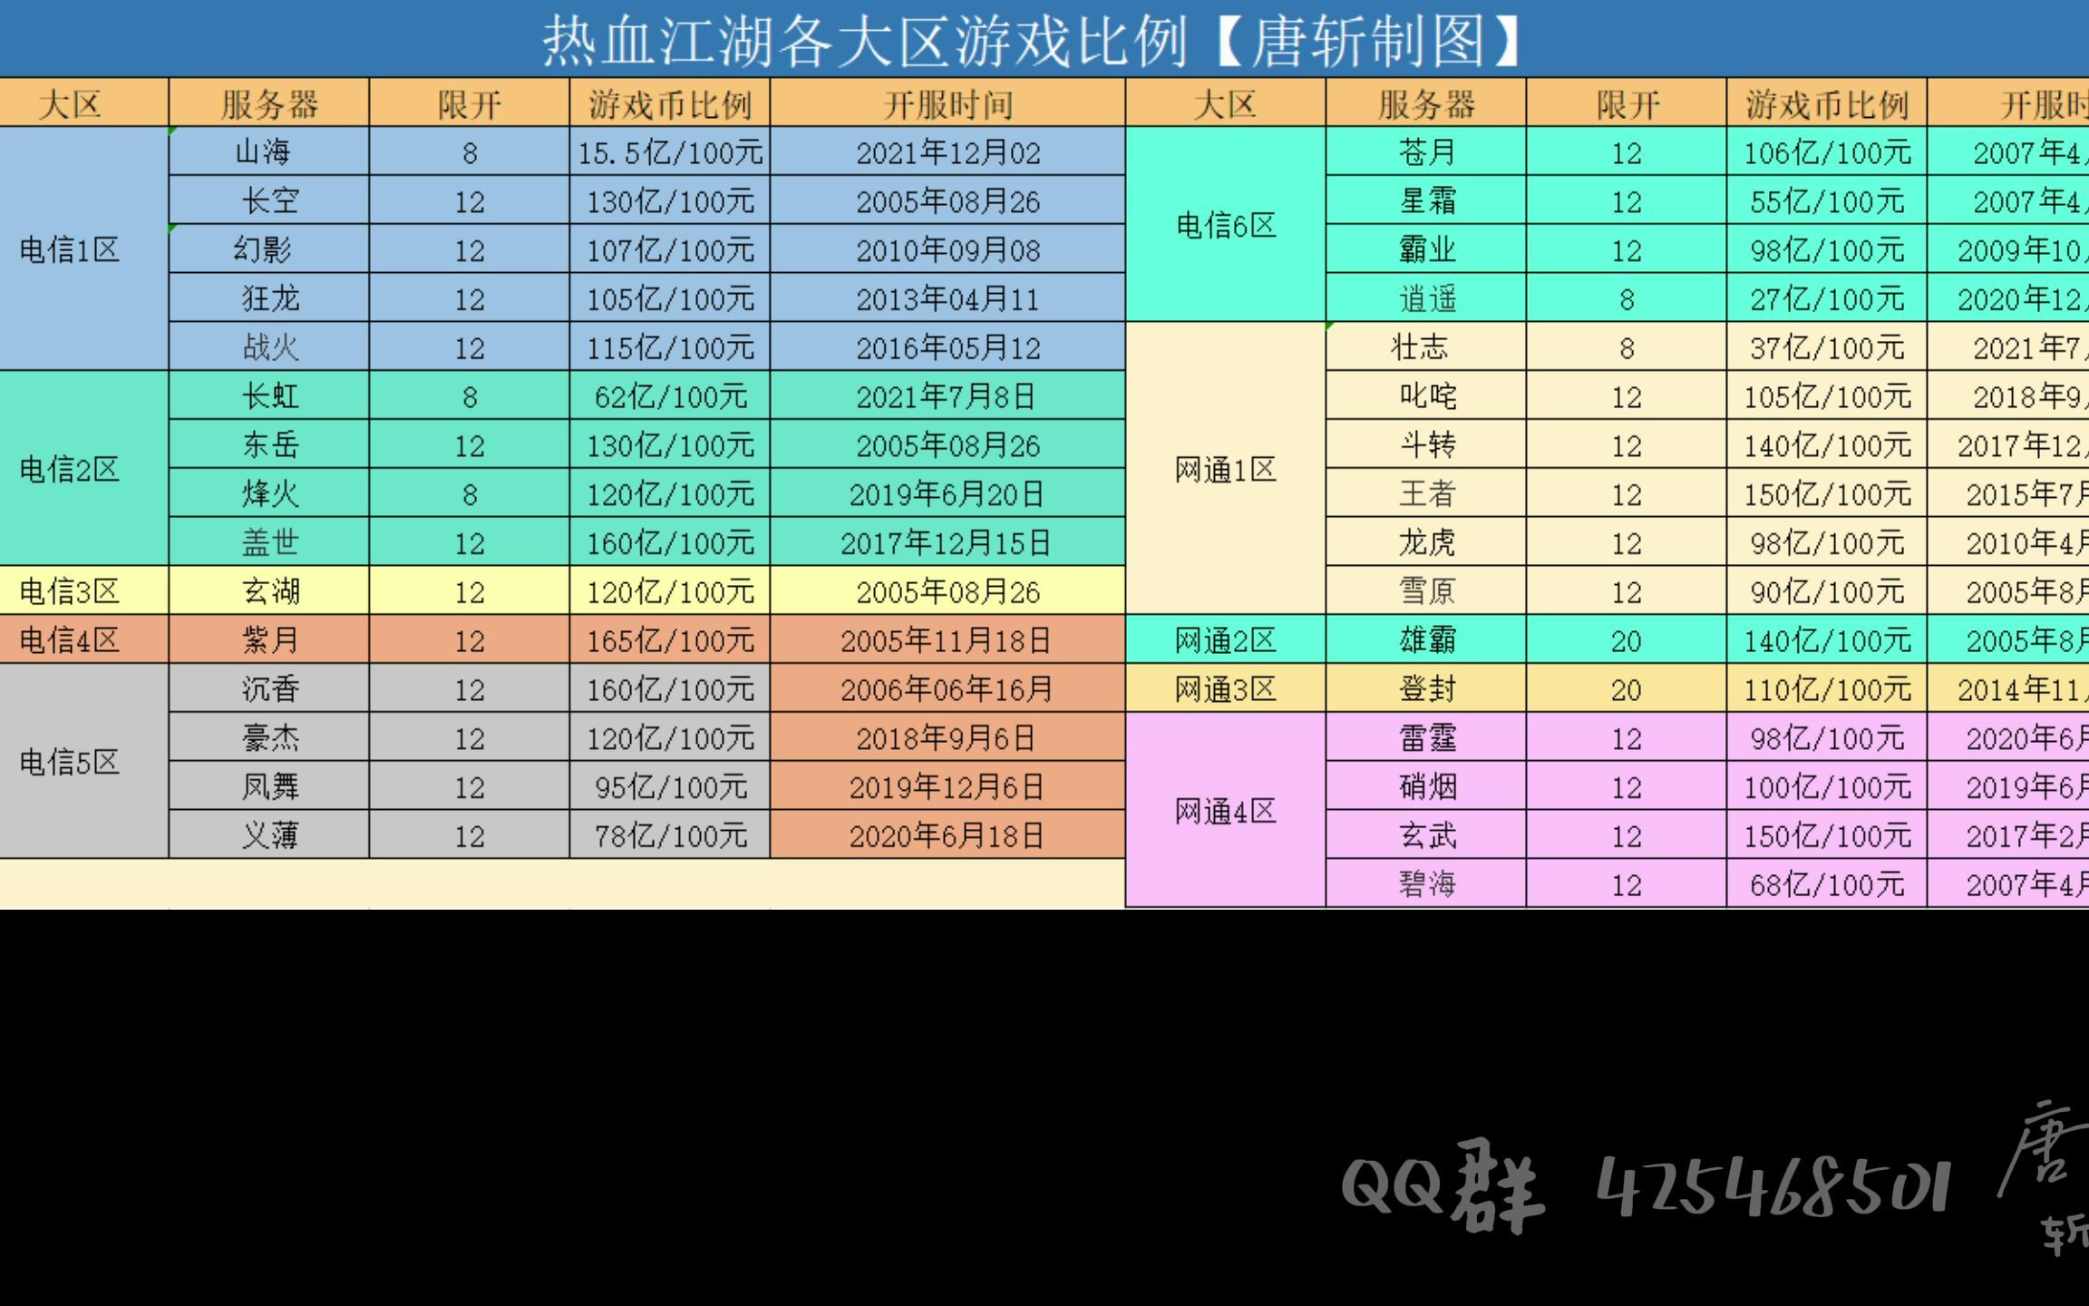Viewport: 2089px width, 1306px height.
Task: Select the 电信2区 region cell
Action: (83, 469)
